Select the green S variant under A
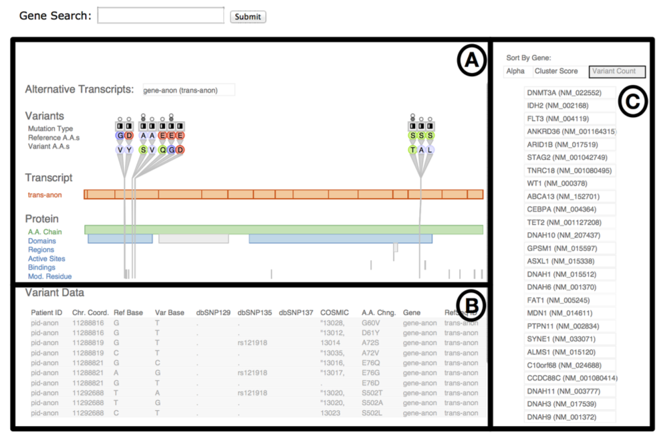This screenshot has width=659, height=434. coord(143,150)
